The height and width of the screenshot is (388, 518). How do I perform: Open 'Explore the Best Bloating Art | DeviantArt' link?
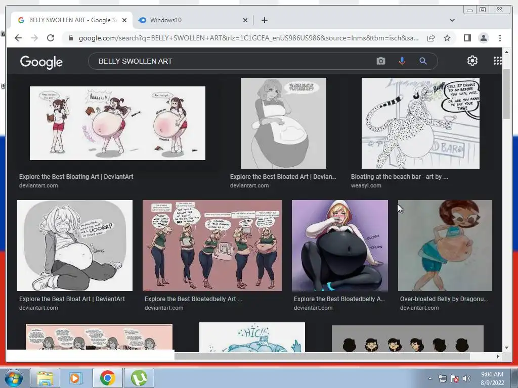tap(76, 176)
